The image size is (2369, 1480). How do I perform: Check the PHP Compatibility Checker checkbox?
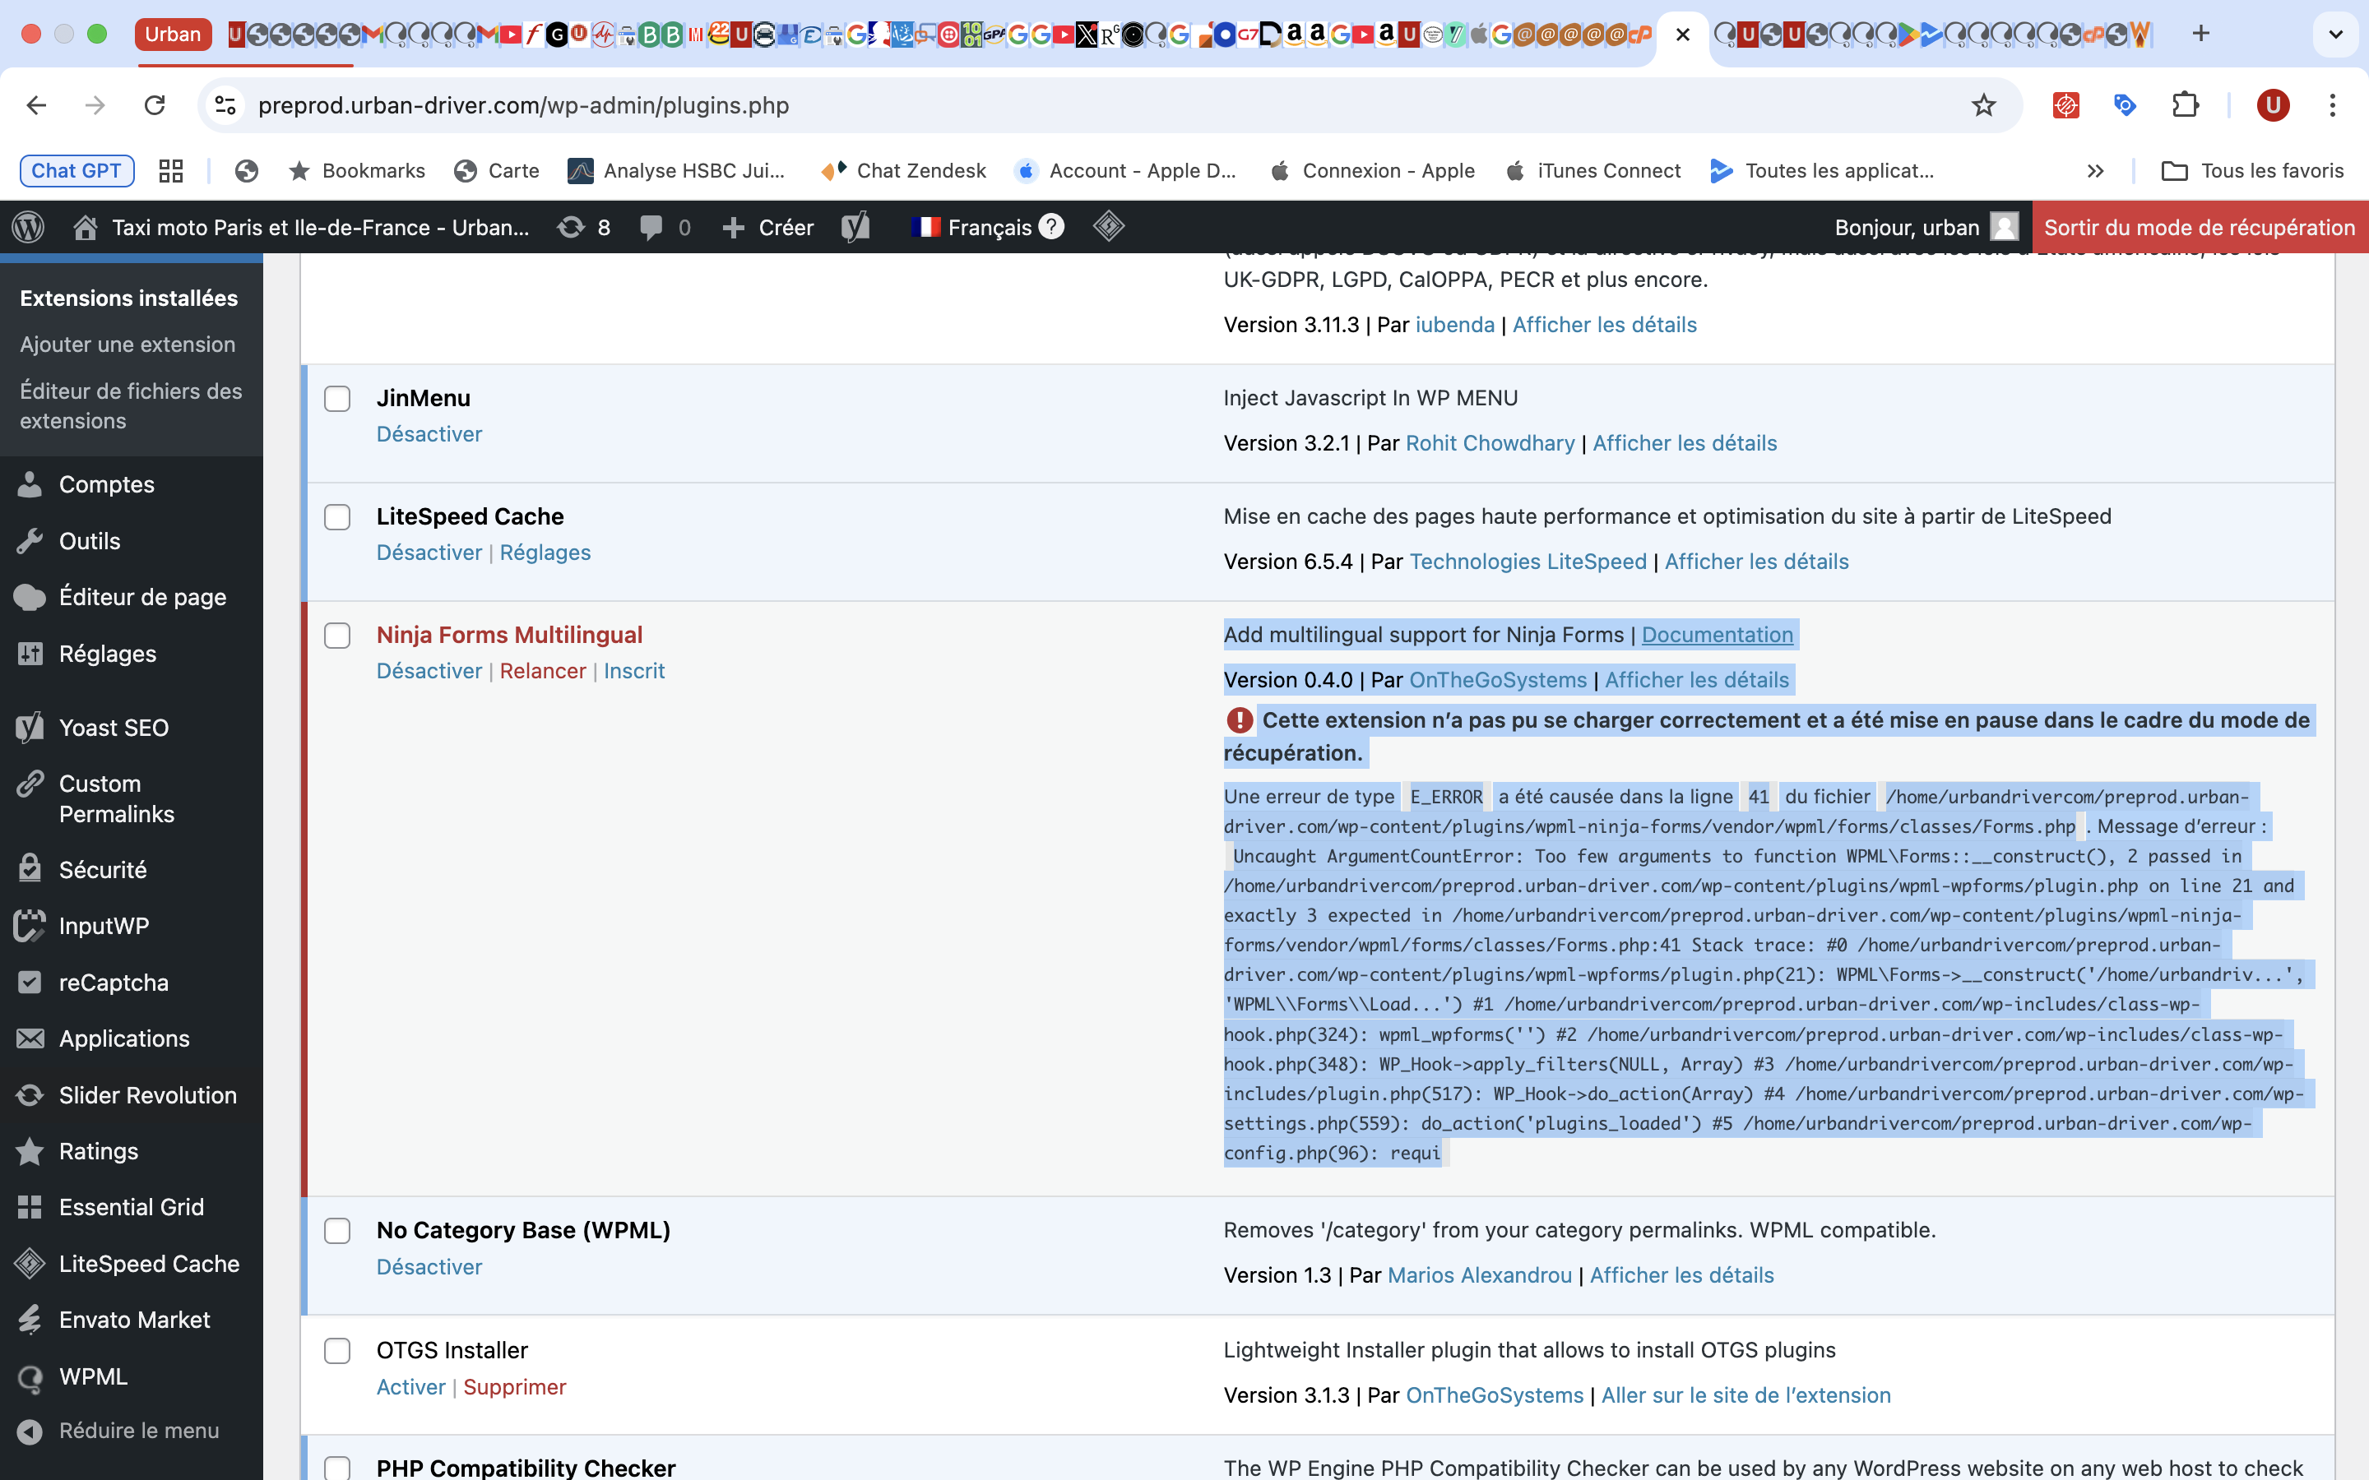pyautogui.click(x=338, y=1468)
